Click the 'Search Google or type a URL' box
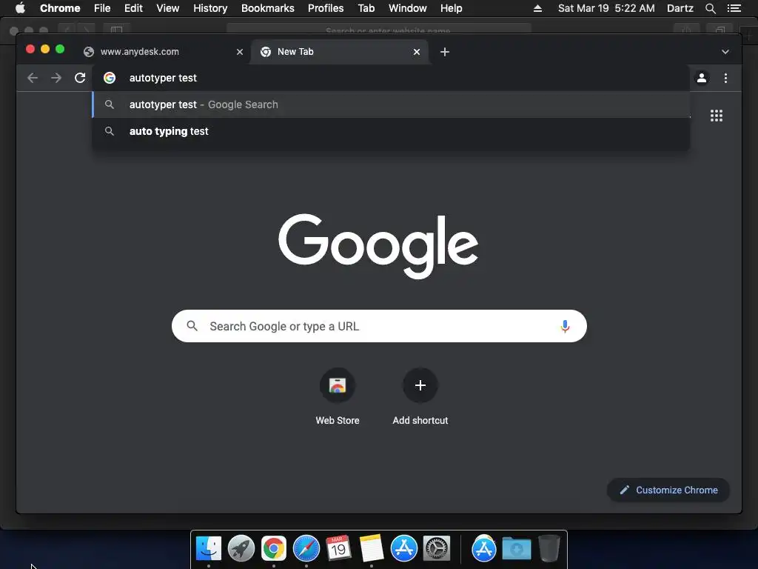 [379, 326]
